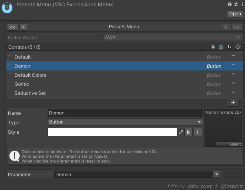Toggle italic style with the i button
This screenshot has width=245, height=190.
coord(198,132)
